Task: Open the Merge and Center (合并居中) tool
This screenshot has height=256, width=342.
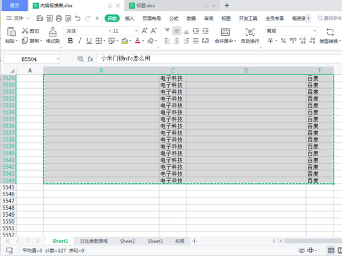Action: (x=225, y=32)
